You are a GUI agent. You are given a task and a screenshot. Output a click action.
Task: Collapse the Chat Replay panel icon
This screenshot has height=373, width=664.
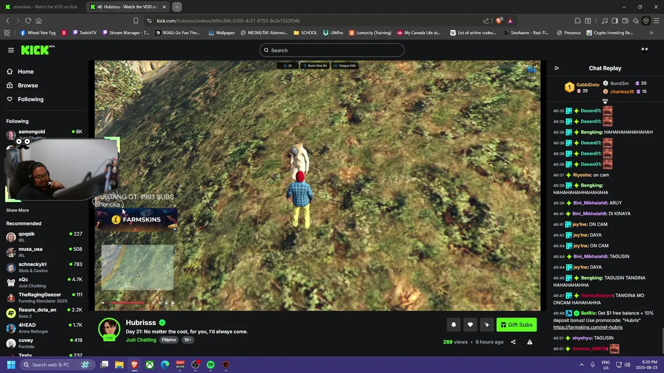point(557,68)
